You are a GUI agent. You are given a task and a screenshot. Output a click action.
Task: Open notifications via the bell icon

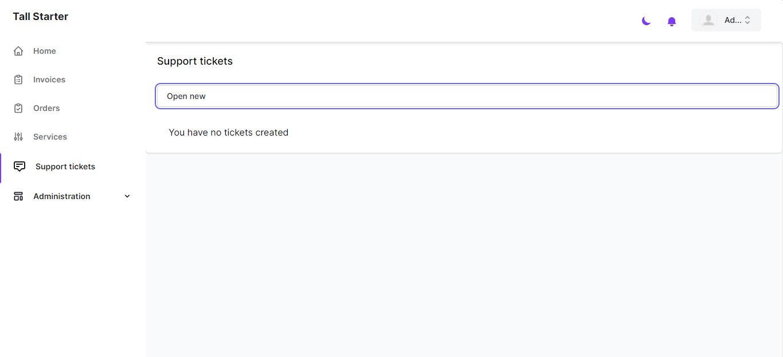(x=672, y=21)
